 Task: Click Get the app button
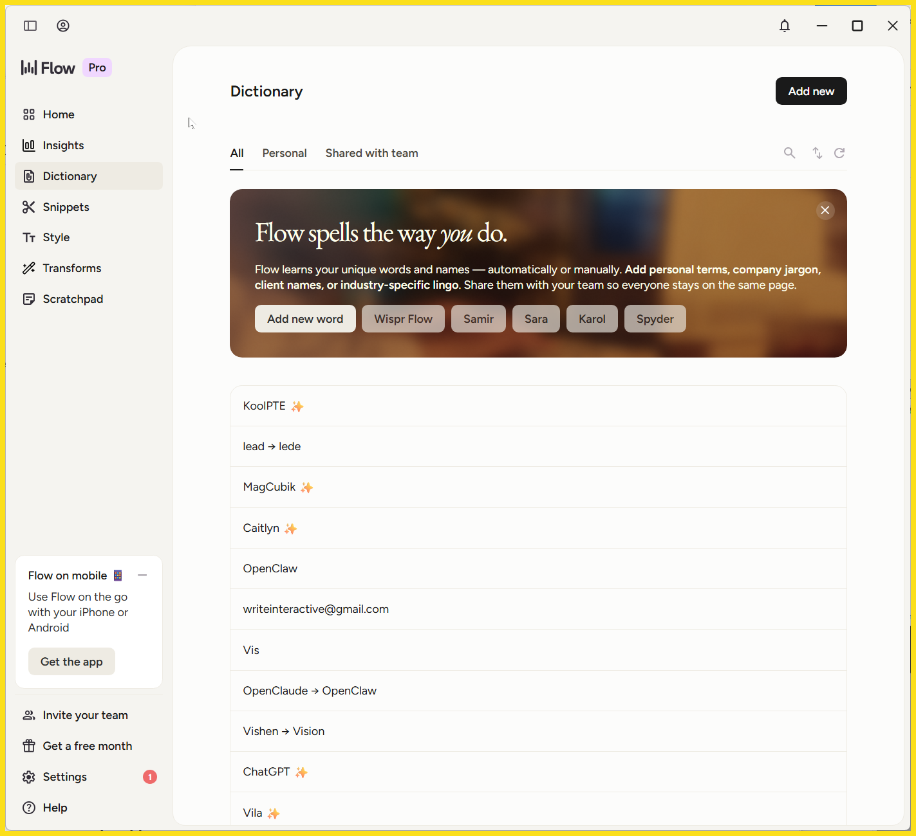(71, 662)
